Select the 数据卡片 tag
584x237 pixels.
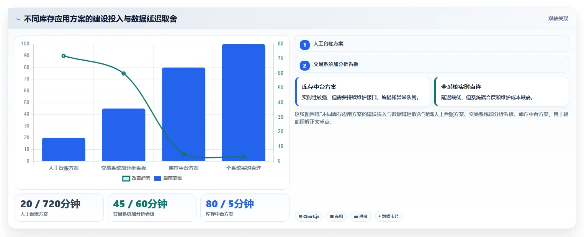389,216
